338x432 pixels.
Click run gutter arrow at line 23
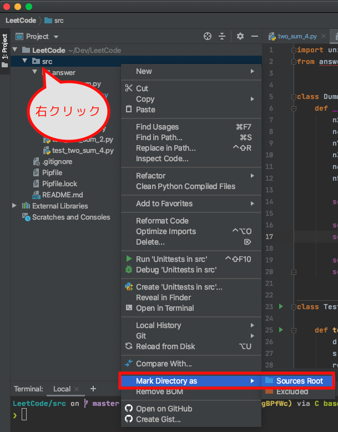[x=281, y=306]
